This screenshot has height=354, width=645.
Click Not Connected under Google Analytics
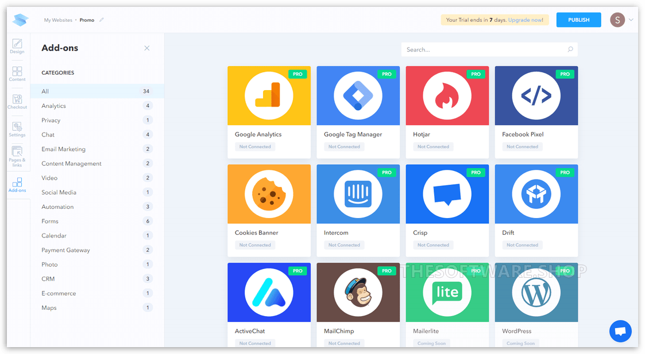[255, 146]
